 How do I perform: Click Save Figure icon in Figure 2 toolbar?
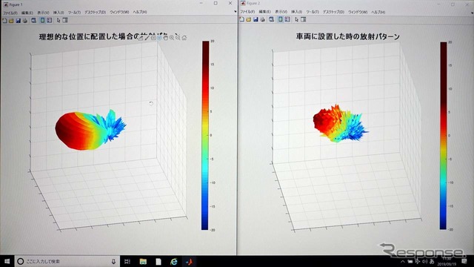(256, 19)
